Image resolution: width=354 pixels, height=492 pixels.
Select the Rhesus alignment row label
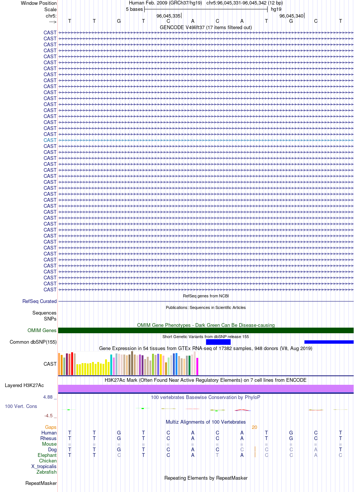tap(48, 438)
